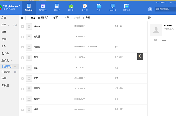Screen dimensions: 176x116
Task: Click the download manager arrow icon
Action: click(x=150, y=9)
